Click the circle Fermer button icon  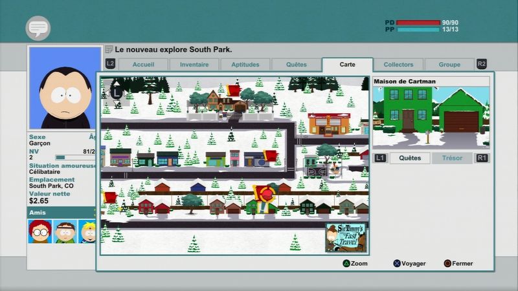[x=447, y=263]
